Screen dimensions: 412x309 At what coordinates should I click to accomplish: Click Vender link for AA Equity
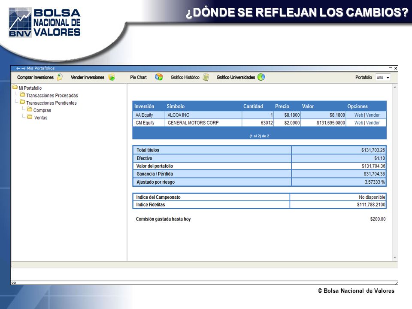(373, 115)
